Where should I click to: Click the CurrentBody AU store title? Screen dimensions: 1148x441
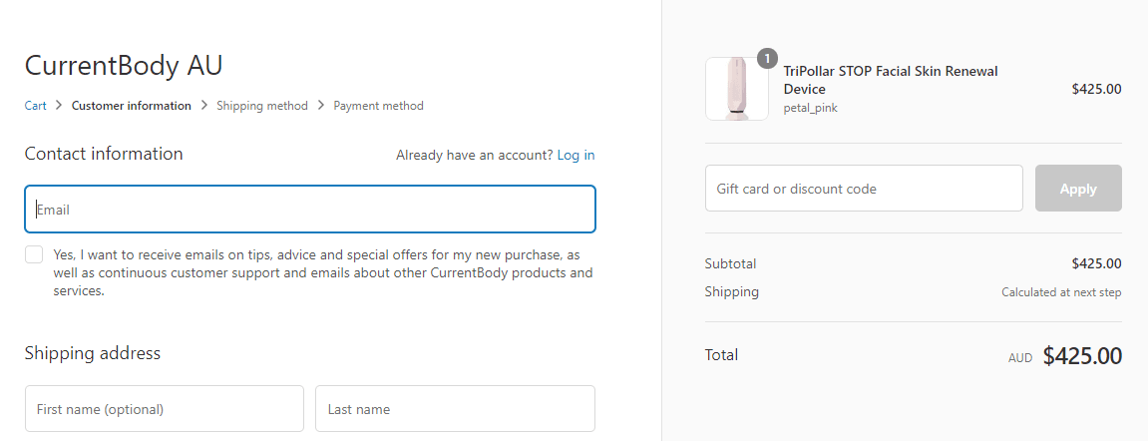pyautogui.click(x=124, y=66)
